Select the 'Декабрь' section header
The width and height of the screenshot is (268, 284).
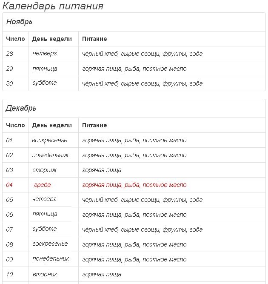[x=21, y=108]
